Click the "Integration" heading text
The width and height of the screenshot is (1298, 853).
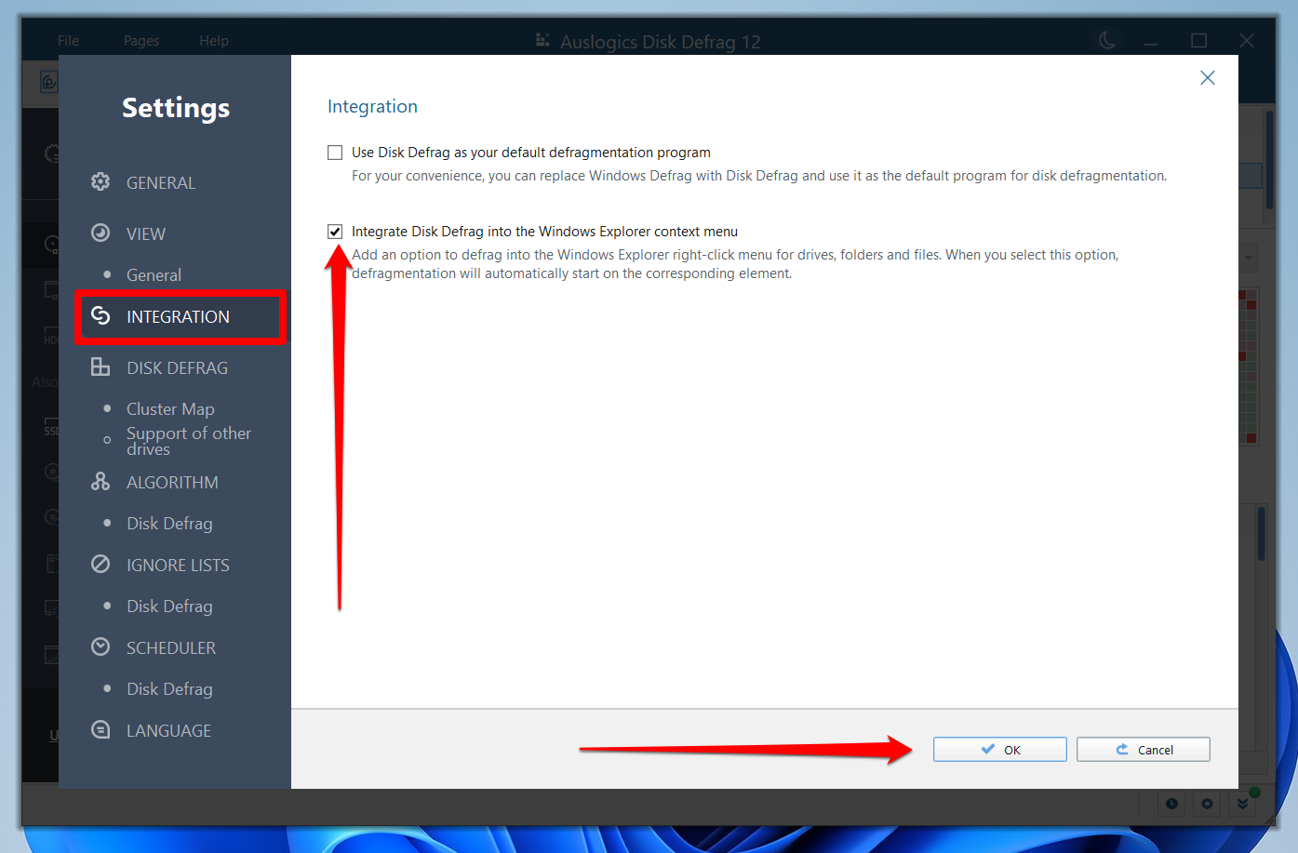pyautogui.click(x=372, y=107)
